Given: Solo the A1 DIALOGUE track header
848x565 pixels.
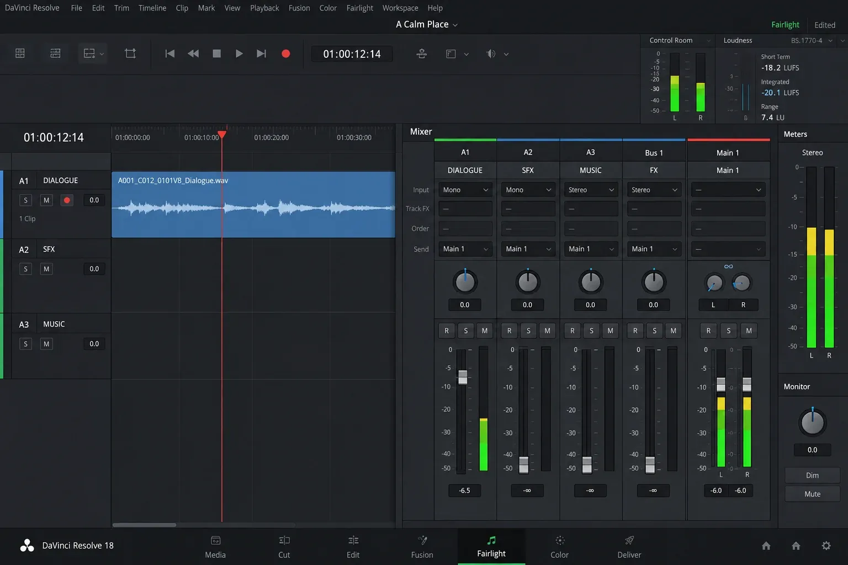Looking at the screenshot, I should click(25, 200).
